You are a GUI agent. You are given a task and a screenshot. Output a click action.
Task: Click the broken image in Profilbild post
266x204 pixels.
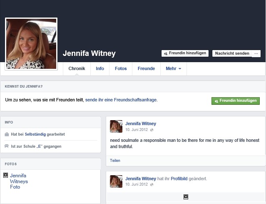click(186, 197)
